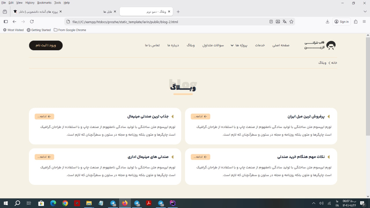
Task: Open Adobe Acrobat from the taskbar
Action: click(x=148, y=203)
